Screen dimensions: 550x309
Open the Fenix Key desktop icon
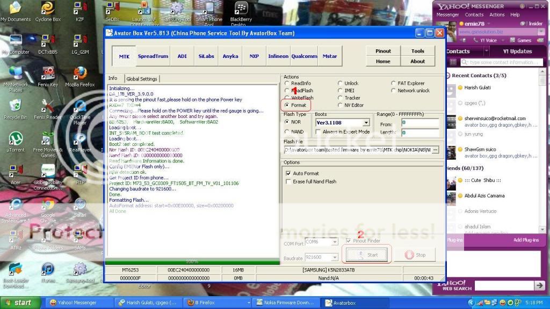tap(48, 73)
